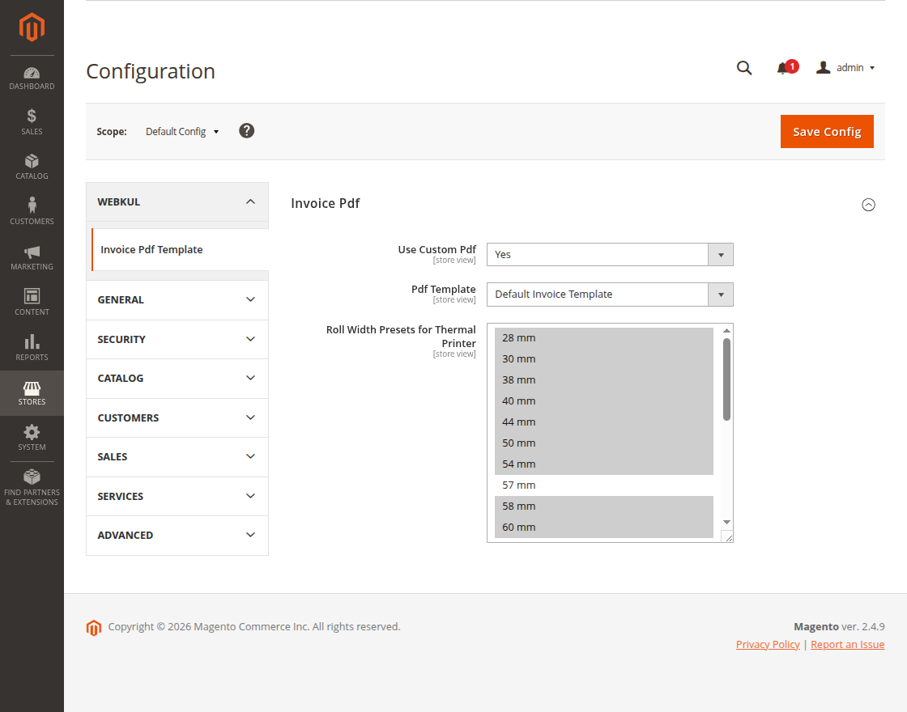This screenshot has height=712, width=907.
Task: Open notifications bell icon
Action: (782, 68)
